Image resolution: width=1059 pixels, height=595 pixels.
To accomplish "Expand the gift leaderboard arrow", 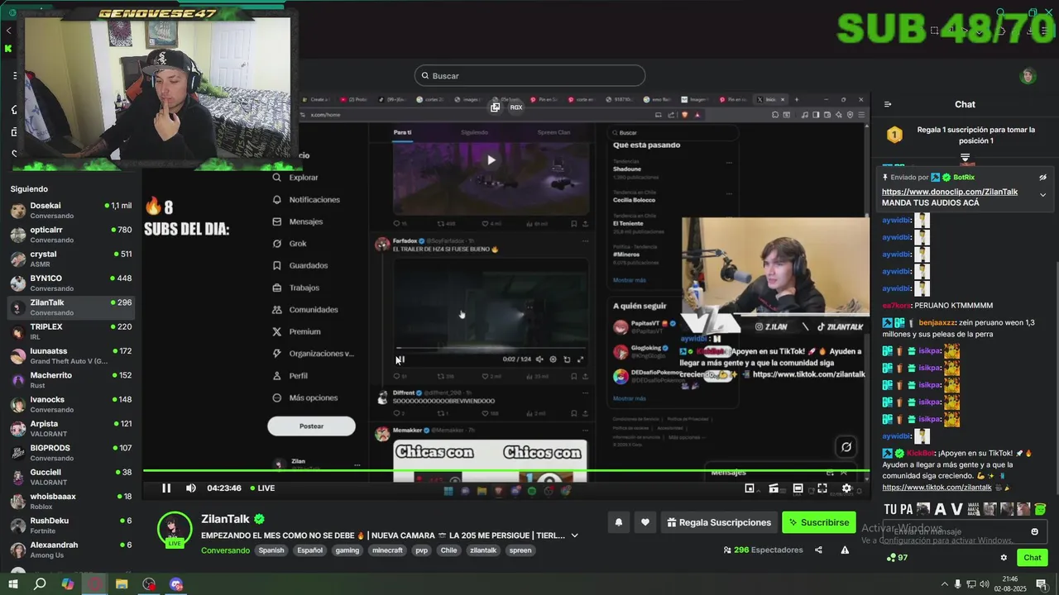I will click(965, 157).
